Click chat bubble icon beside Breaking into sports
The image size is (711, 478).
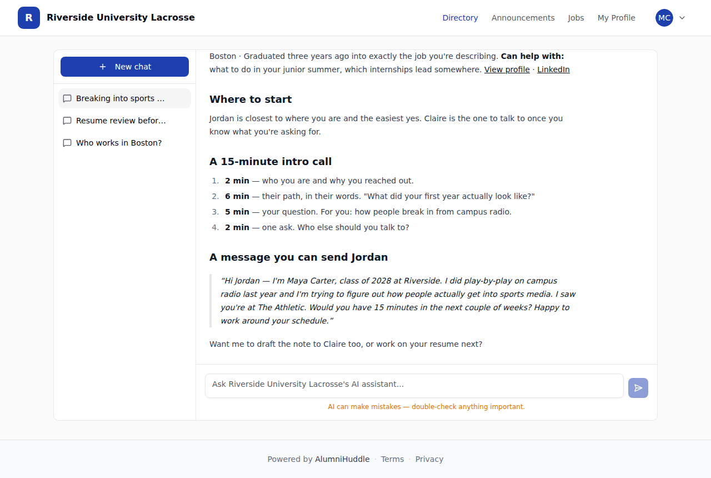pyautogui.click(x=67, y=98)
